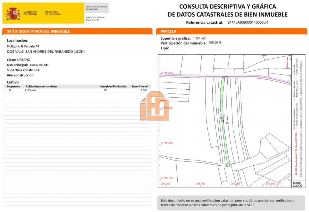Click 'DE DATOS CATASTRALES DE BIEN INMUEBLE' line
Image resolution: width=309 pixels, height=212 pixels.
pos(228,15)
